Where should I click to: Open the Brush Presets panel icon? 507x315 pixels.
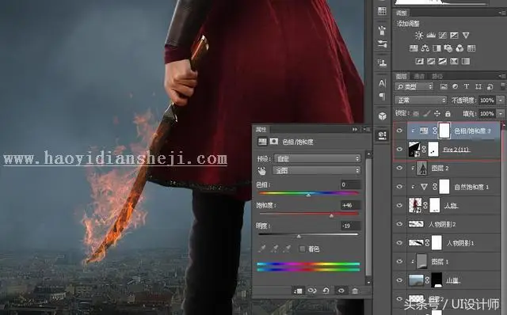pos(382,30)
